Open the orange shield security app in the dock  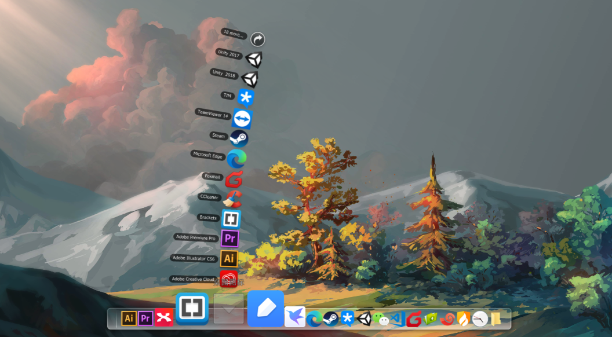pyautogui.click(x=464, y=319)
